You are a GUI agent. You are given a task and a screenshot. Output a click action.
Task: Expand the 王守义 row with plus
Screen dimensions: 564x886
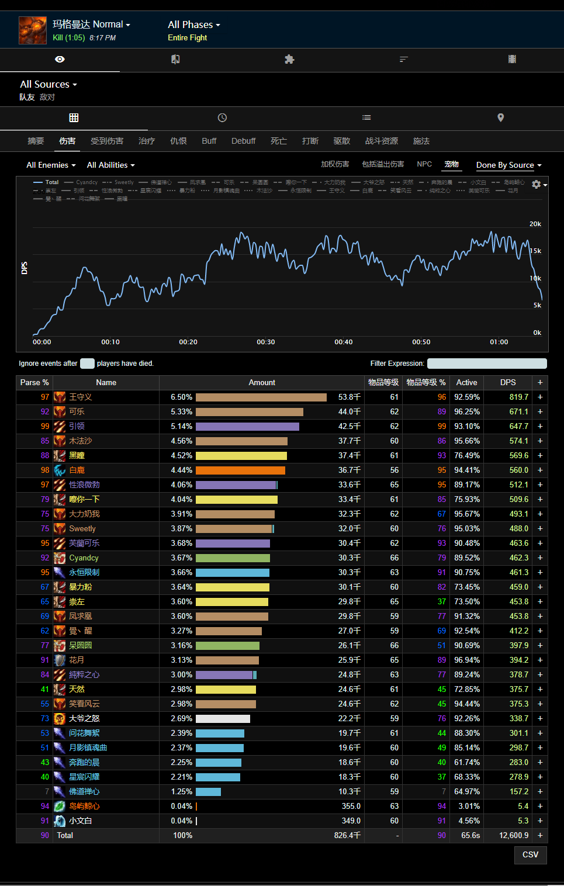[540, 397]
